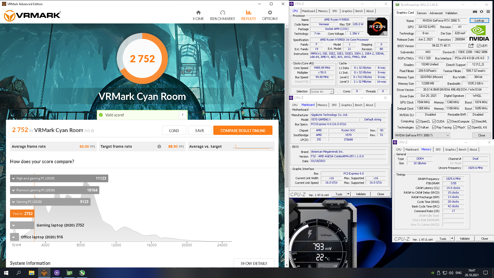The width and height of the screenshot is (494, 278).
Task: Open Bench tab in the CPU-Z Mainboard window
Action: coord(358,105)
